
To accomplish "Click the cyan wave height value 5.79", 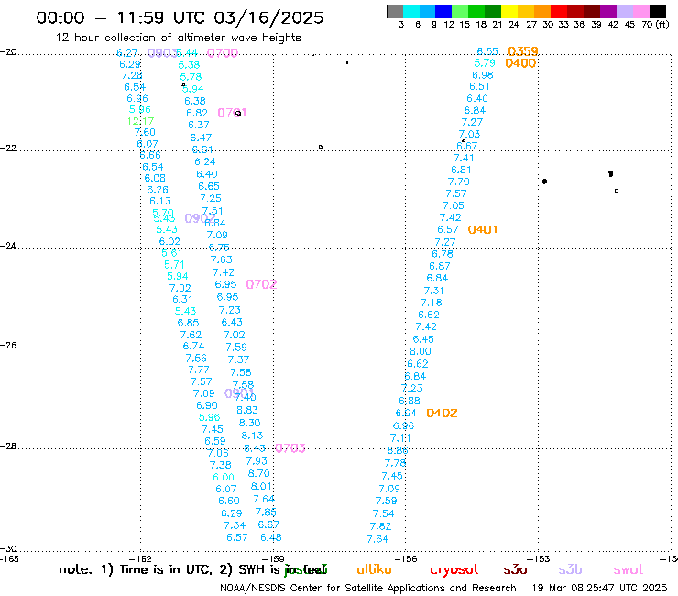I will tap(485, 63).
